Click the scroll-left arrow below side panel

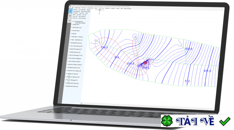pyautogui.click(x=81, y=103)
